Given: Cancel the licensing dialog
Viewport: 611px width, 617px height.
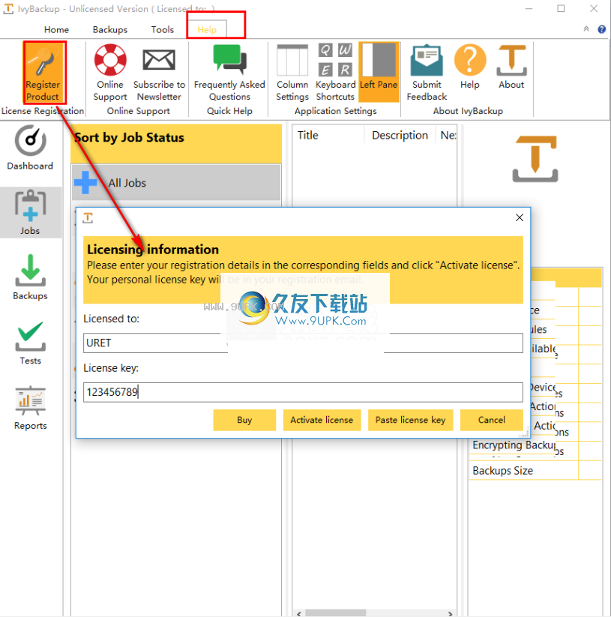Looking at the screenshot, I should point(491,420).
